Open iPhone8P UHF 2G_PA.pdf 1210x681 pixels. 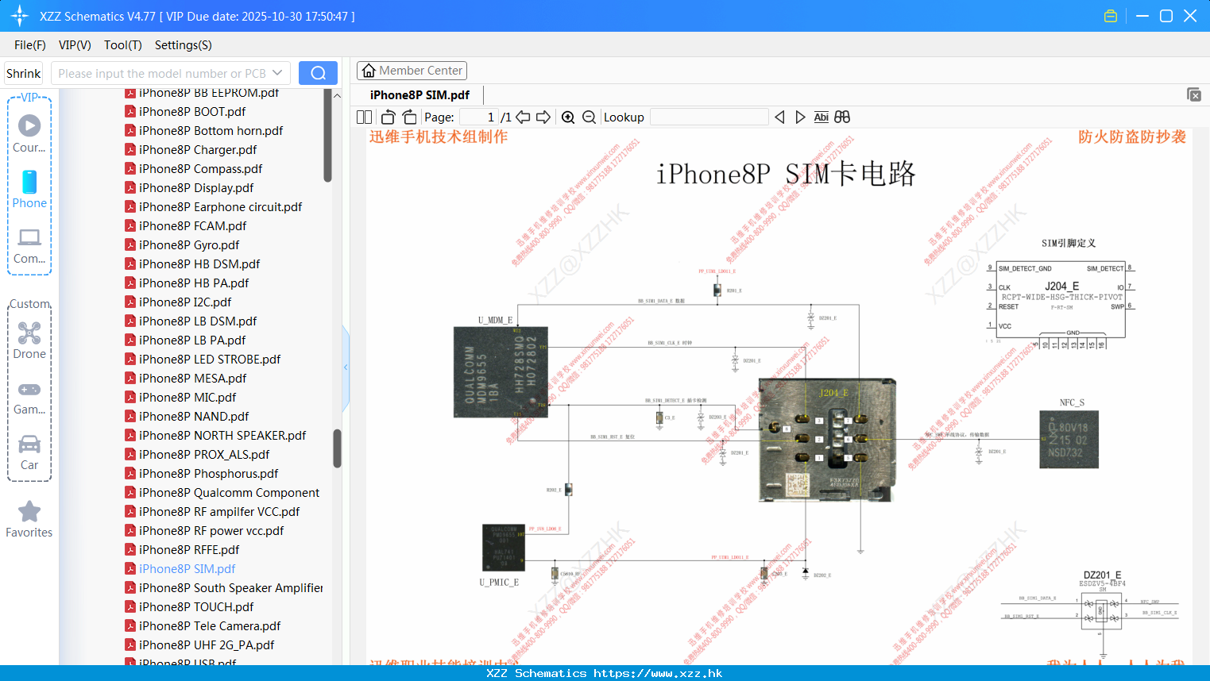(x=207, y=645)
